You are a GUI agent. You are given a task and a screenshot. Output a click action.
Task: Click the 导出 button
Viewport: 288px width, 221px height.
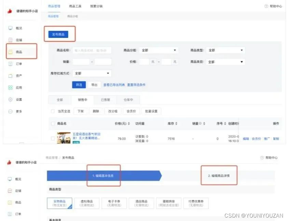pos(94,85)
